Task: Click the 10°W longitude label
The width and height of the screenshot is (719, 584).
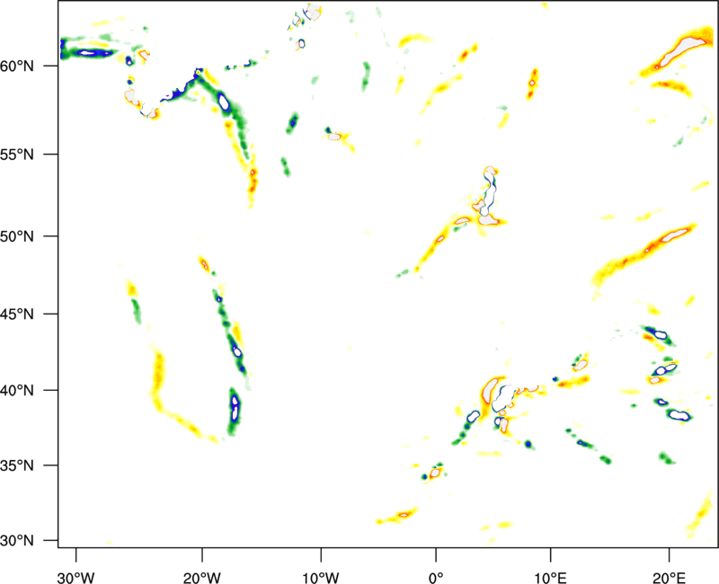Action: pos(321,578)
